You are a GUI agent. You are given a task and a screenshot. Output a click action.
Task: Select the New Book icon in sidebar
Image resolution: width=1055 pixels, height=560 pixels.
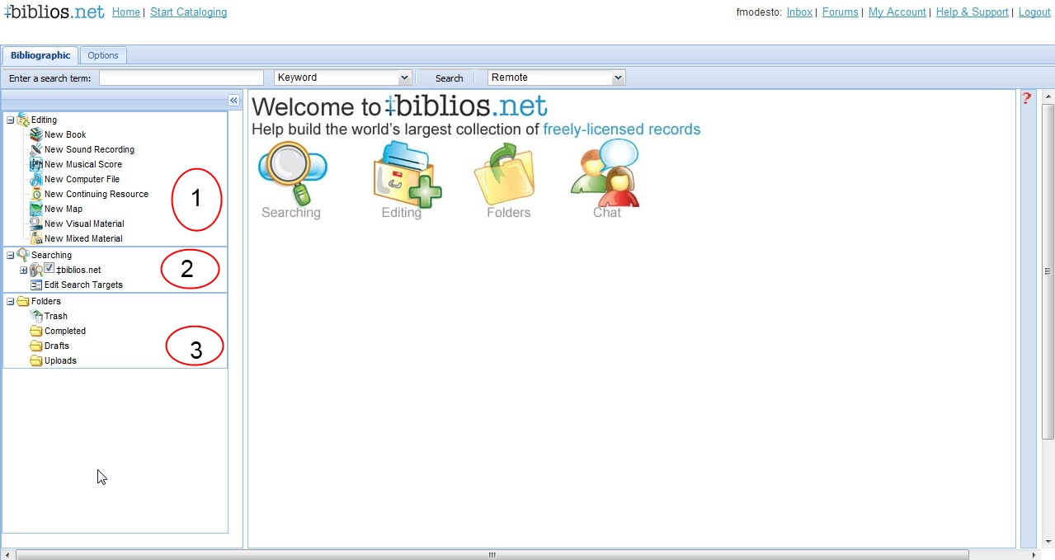35,134
